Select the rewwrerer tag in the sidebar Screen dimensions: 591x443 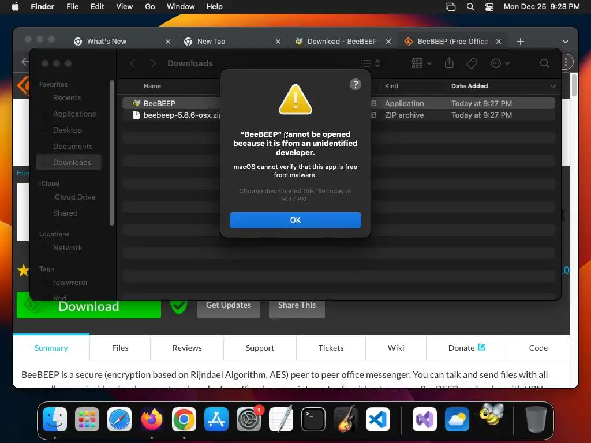tap(70, 283)
